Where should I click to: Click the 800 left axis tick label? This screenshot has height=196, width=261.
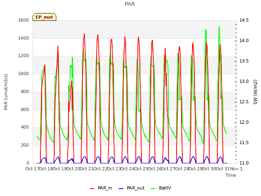[25, 91]
